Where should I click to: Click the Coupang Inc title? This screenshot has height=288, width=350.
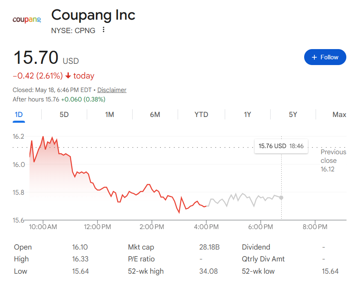point(93,15)
